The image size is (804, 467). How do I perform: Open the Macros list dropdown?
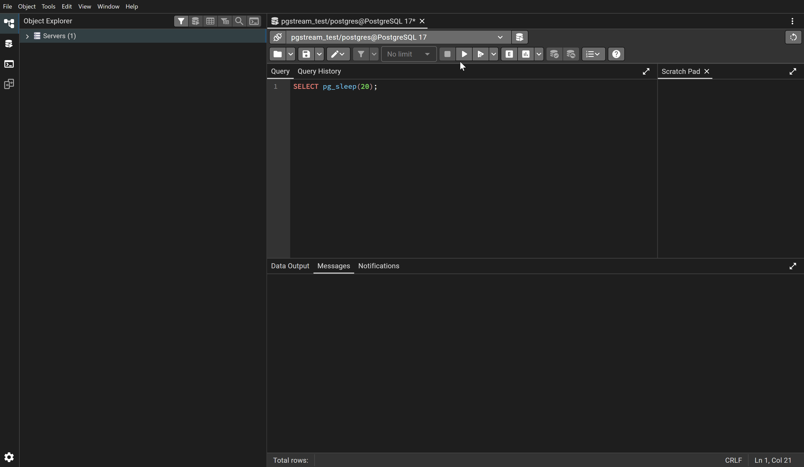[593, 54]
